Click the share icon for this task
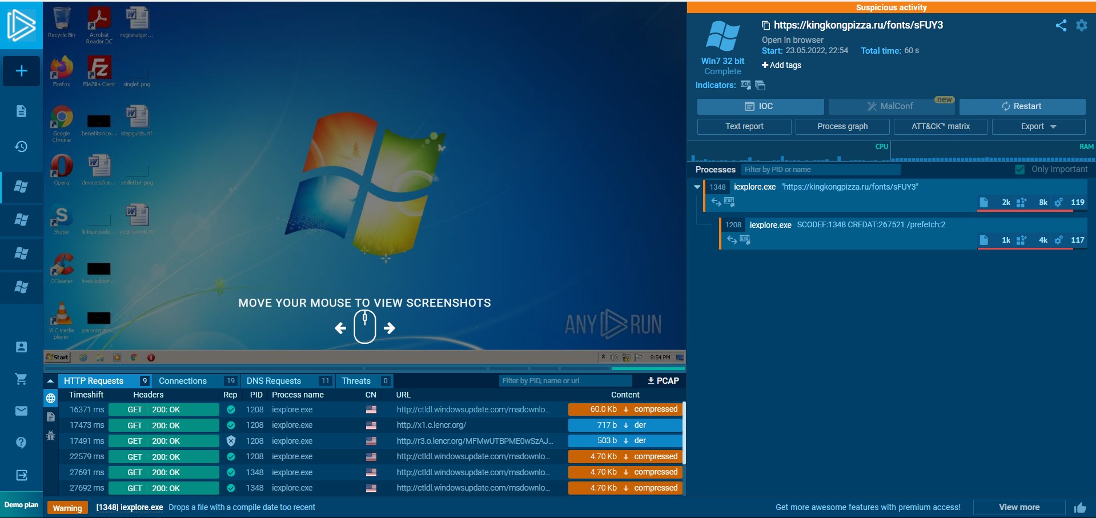1096x518 pixels. pyautogui.click(x=1061, y=26)
